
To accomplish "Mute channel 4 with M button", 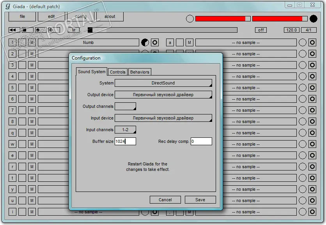I will 32,76.
